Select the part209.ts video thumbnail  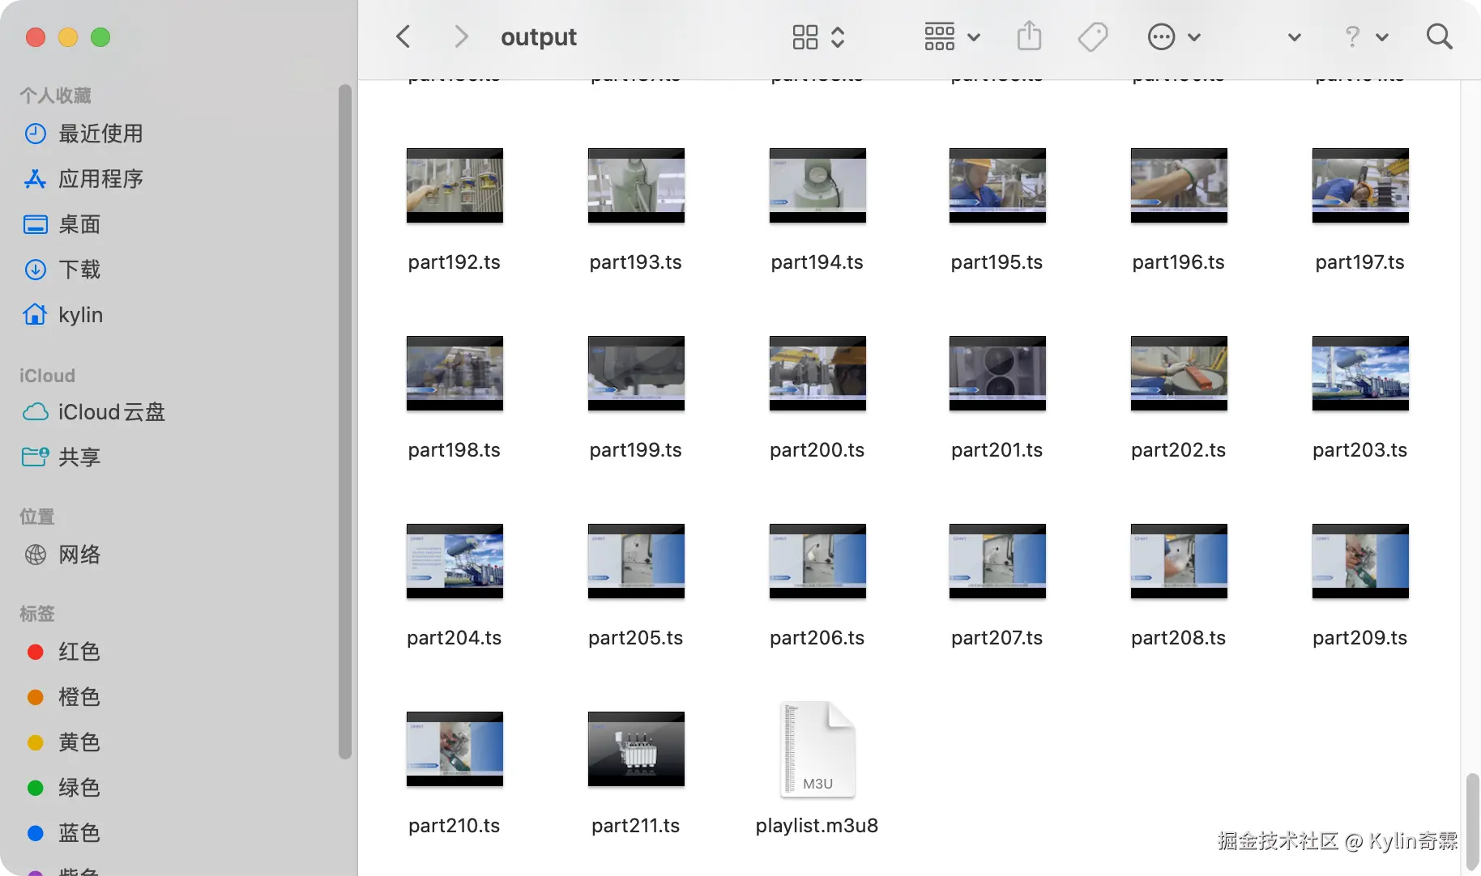tap(1360, 561)
